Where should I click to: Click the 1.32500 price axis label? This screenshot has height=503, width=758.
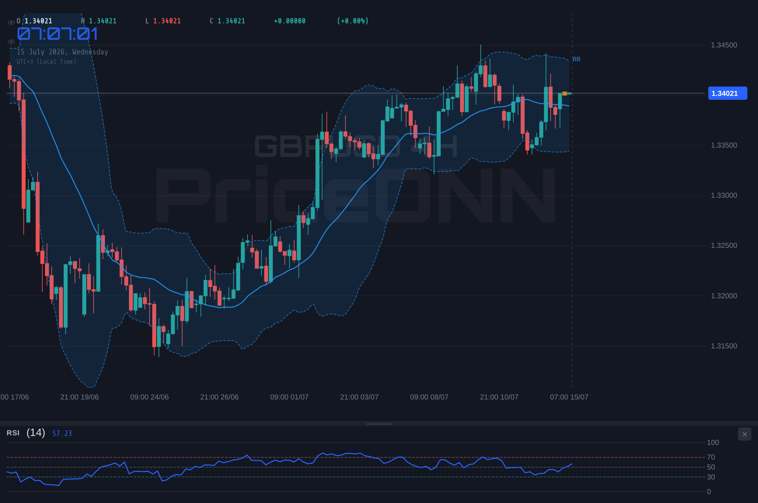(x=724, y=246)
